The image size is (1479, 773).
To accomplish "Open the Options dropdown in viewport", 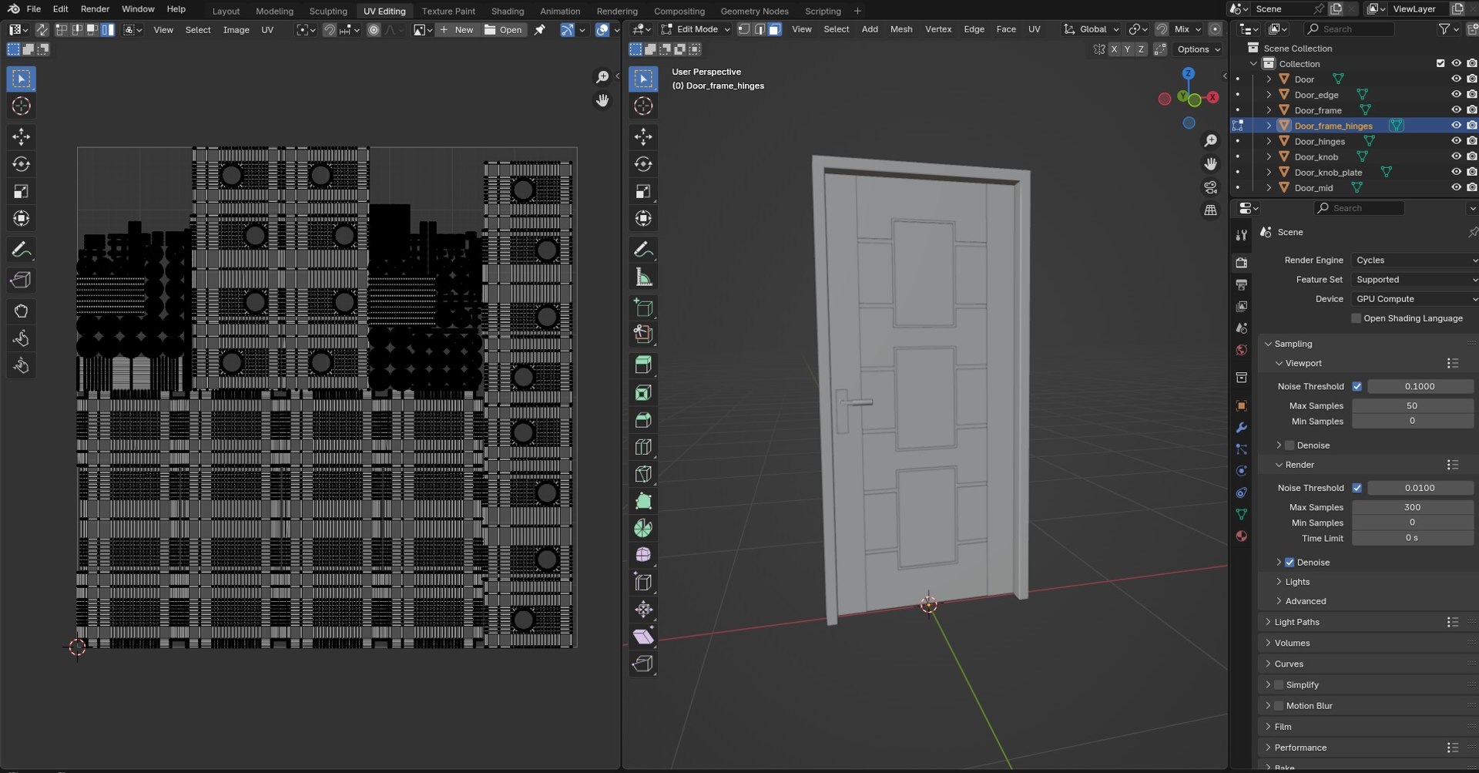I will pyautogui.click(x=1198, y=49).
